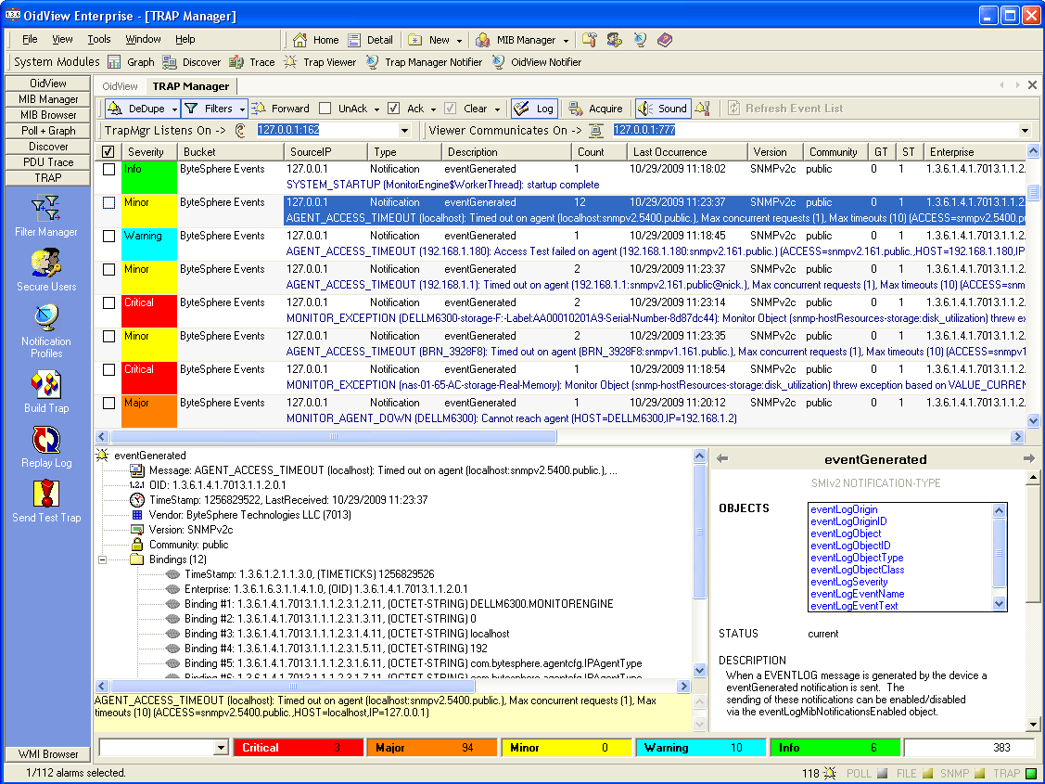Check the box for the Info severity row
The height and width of the screenshot is (784, 1045).
coord(109,170)
